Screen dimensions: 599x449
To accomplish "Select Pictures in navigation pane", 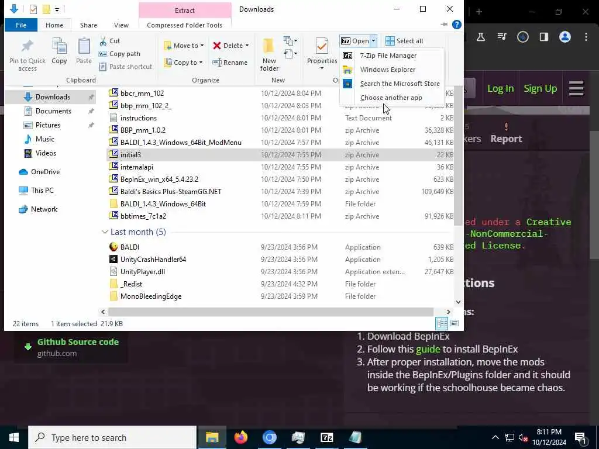I will click(x=48, y=125).
